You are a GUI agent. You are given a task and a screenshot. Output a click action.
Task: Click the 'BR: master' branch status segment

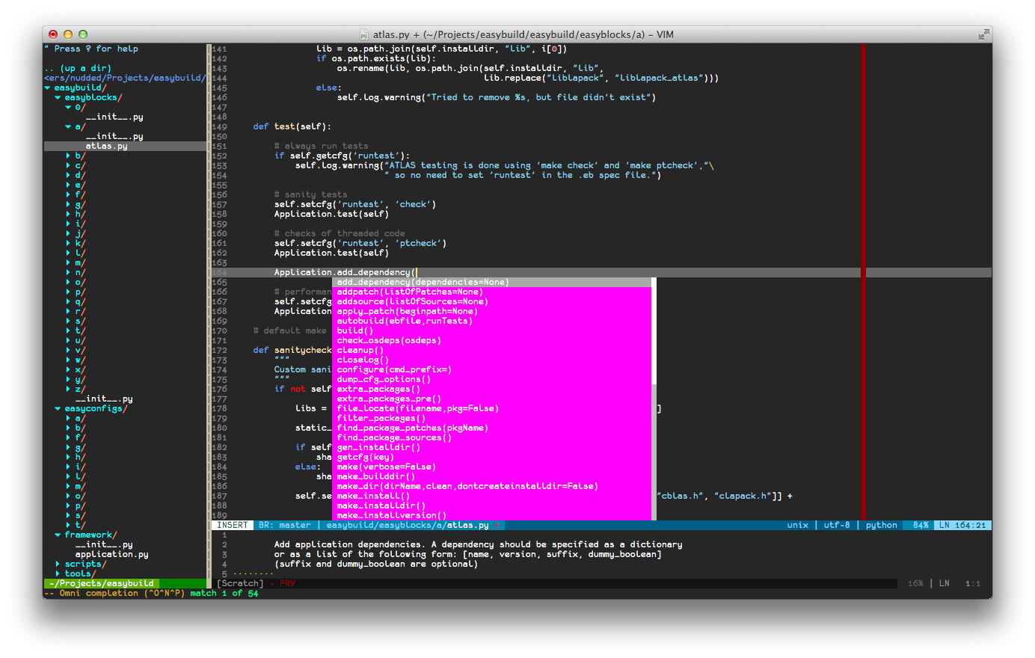pyautogui.click(x=284, y=525)
